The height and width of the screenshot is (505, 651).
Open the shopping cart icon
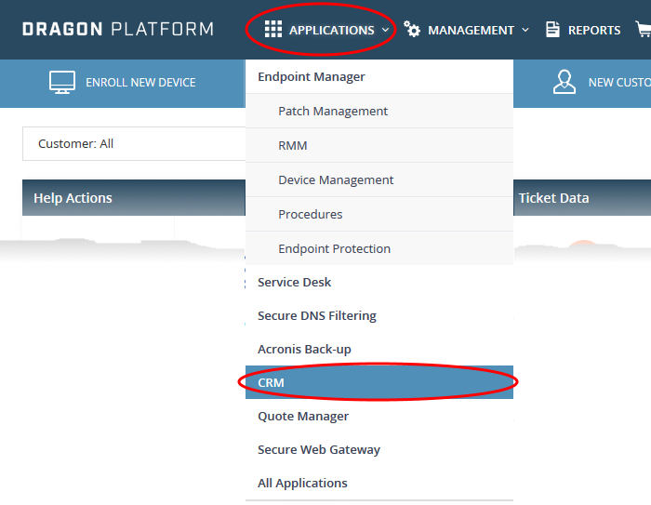644,29
